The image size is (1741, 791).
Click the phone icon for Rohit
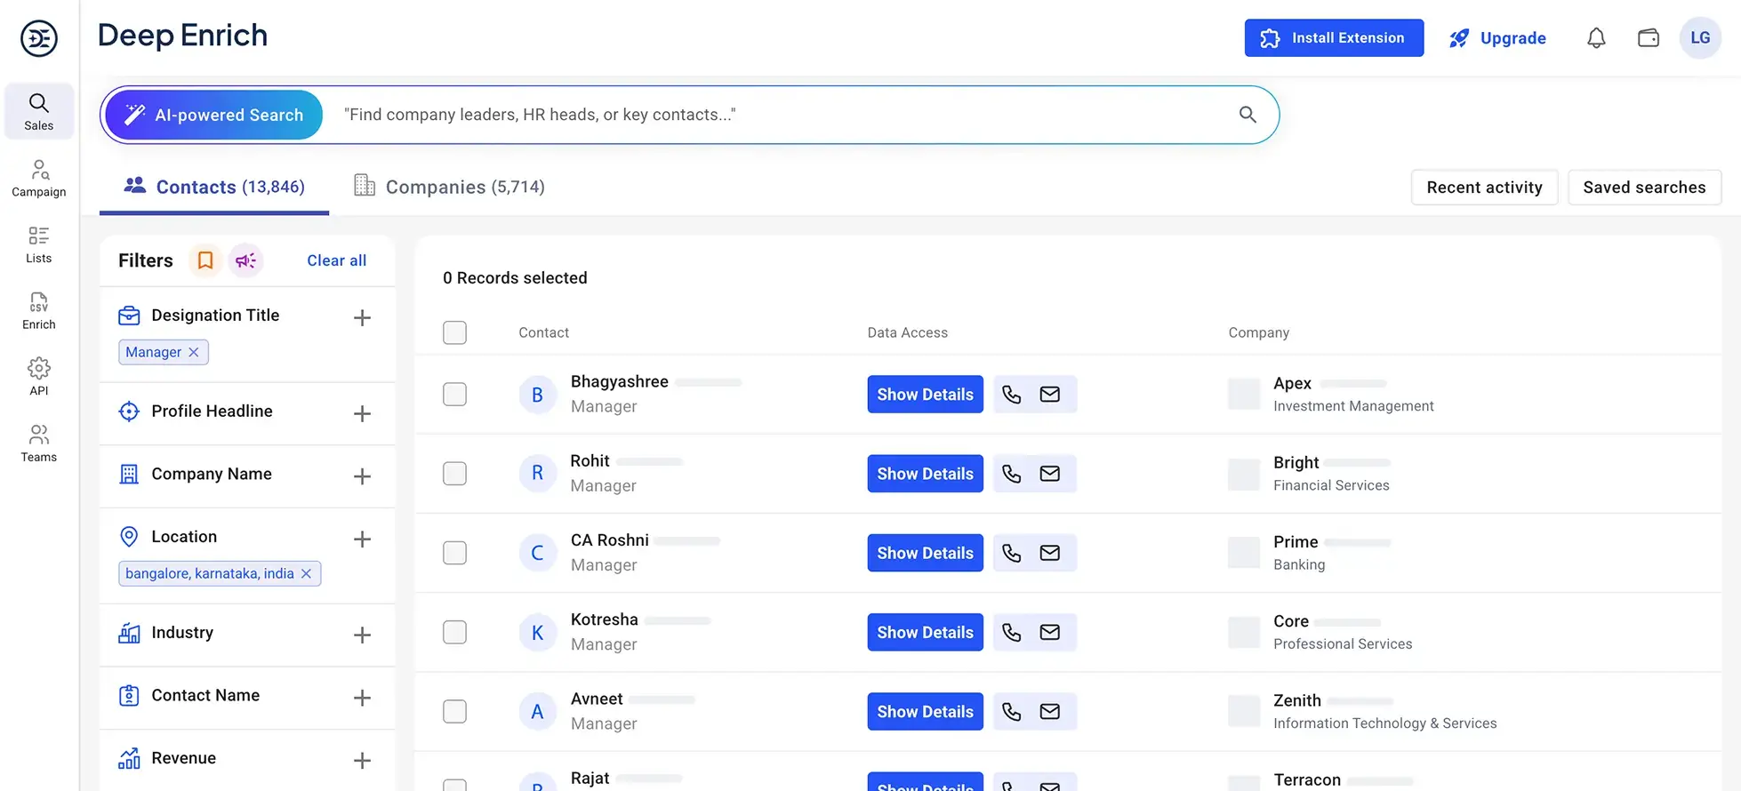(1012, 474)
